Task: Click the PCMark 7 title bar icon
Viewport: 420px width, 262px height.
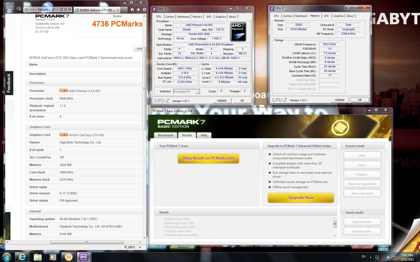Action: (150, 111)
